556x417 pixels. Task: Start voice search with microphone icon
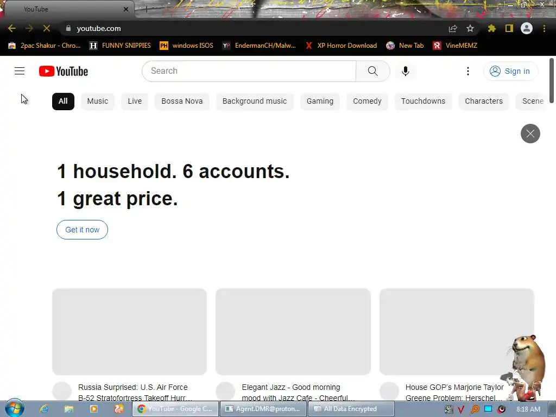click(x=405, y=71)
